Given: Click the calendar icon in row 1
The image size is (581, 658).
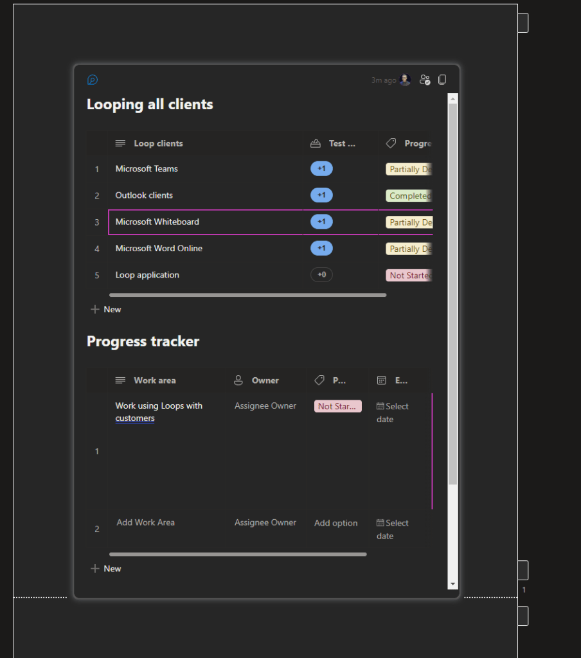Looking at the screenshot, I should (380, 406).
